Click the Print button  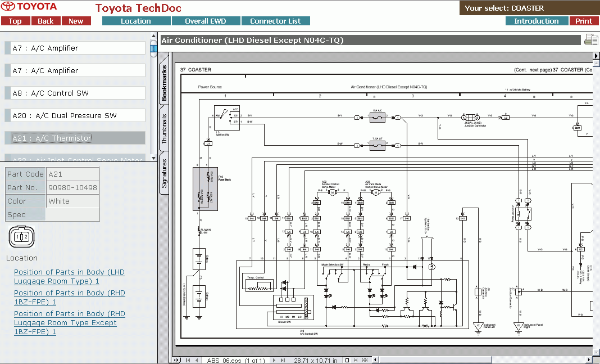[584, 21]
